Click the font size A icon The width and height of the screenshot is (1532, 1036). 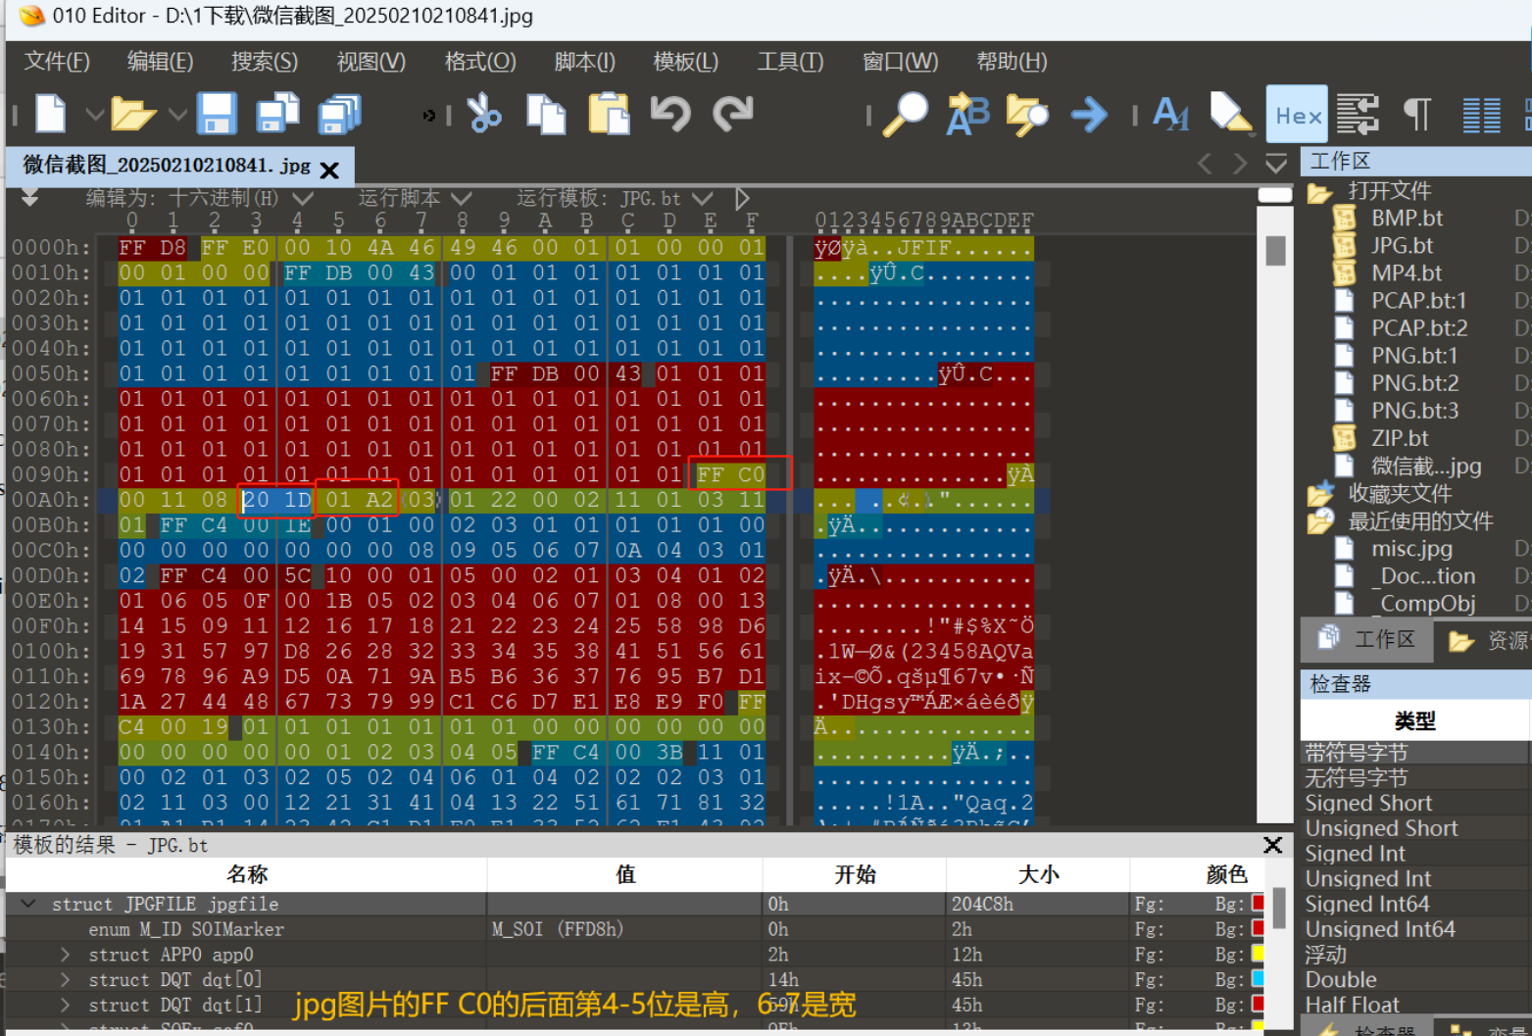tap(1170, 114)
